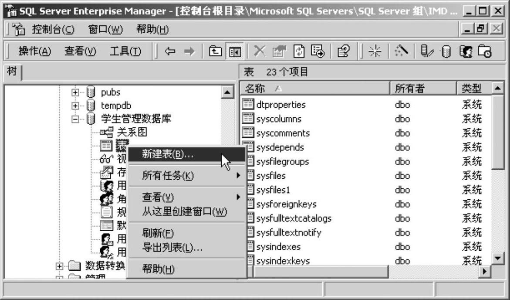Choose 从这里创建窗口(W) menu entry
Screen dimensions: 510x300
pyautogui.click(x=187, y=211)
